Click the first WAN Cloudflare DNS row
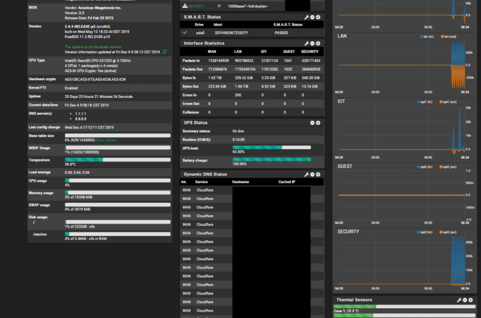481x318 pixels. 252,190
